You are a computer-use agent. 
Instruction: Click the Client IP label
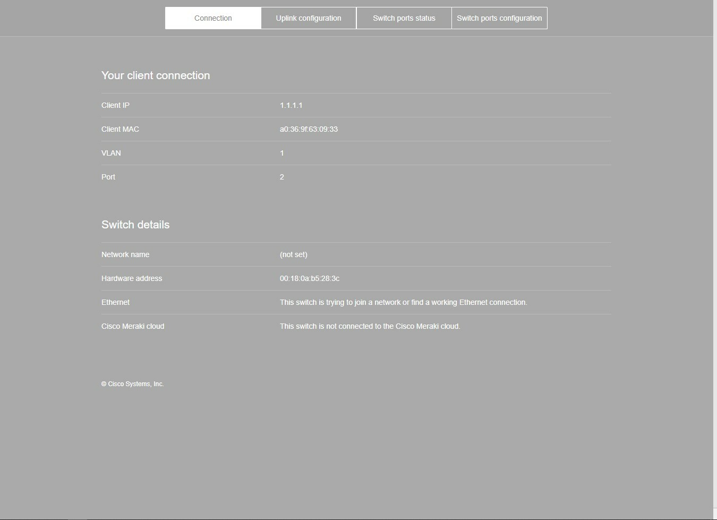(x=115, y=105)
